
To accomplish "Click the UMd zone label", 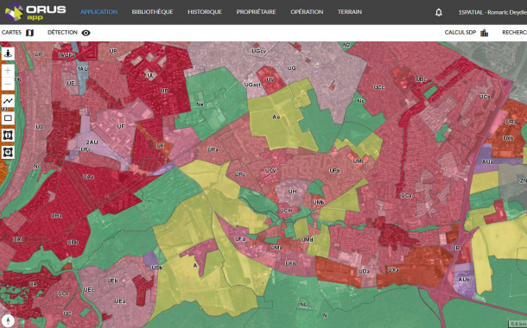I will coord(308,240).
